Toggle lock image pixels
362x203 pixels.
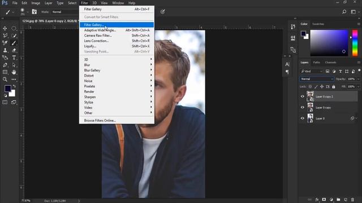coord(316,86)
